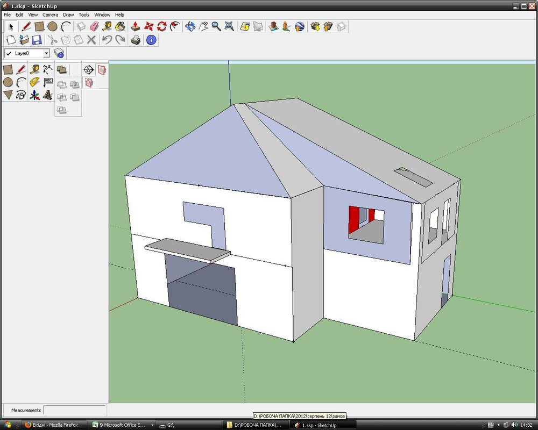Toggle the Layer Manager details button
The height and width of the screenshot is (430, 538).
click(59, 53)
